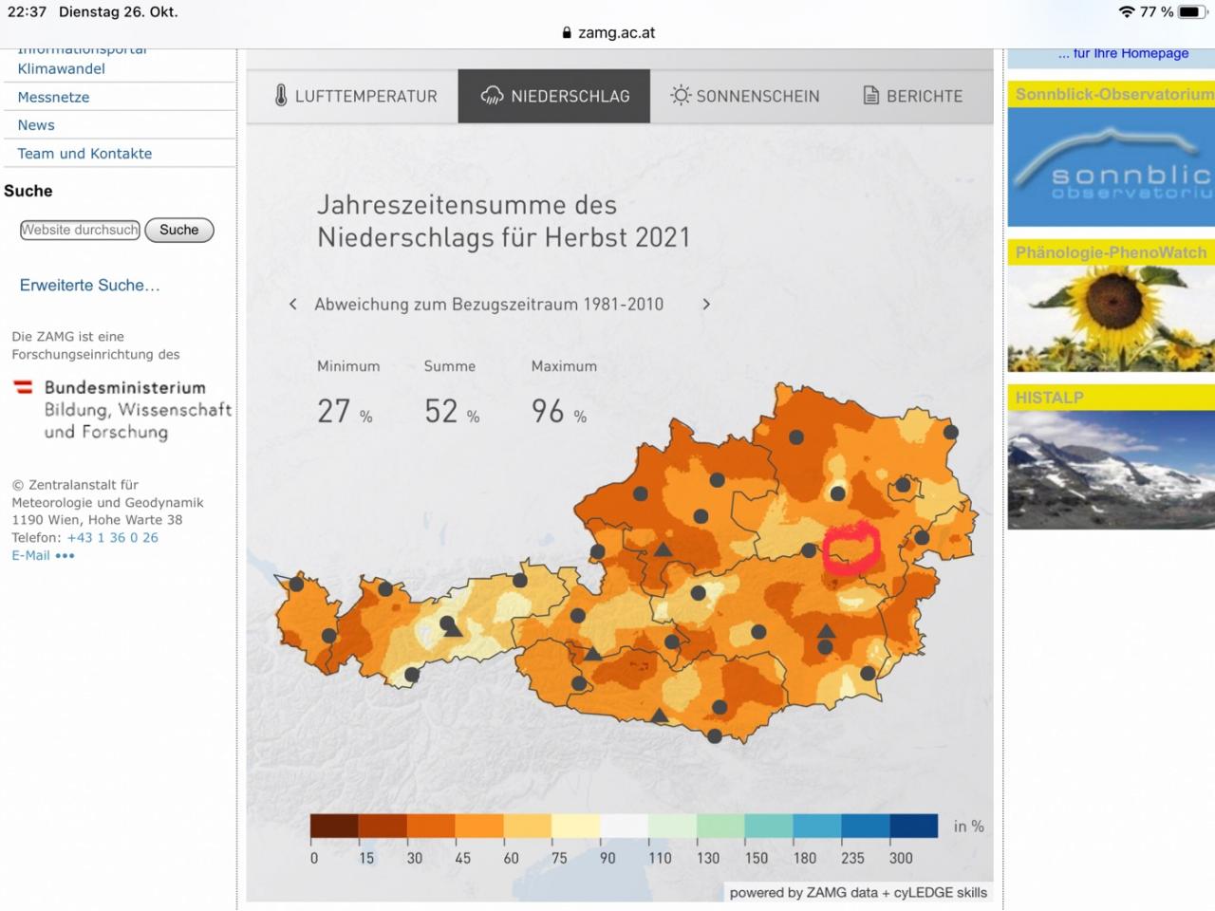Click the rain cloud Niederschlag icon
Viewport: 1215px width, 911px height.
(x=492, y=96)
